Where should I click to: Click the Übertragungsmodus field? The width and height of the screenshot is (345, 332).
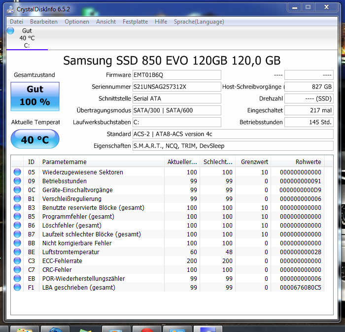pos(176,110)
